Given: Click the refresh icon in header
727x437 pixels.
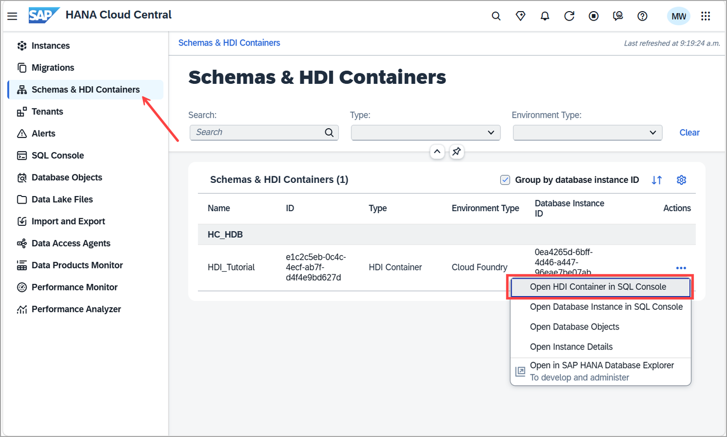Looking at the screenshot, I should coord(569,16).
